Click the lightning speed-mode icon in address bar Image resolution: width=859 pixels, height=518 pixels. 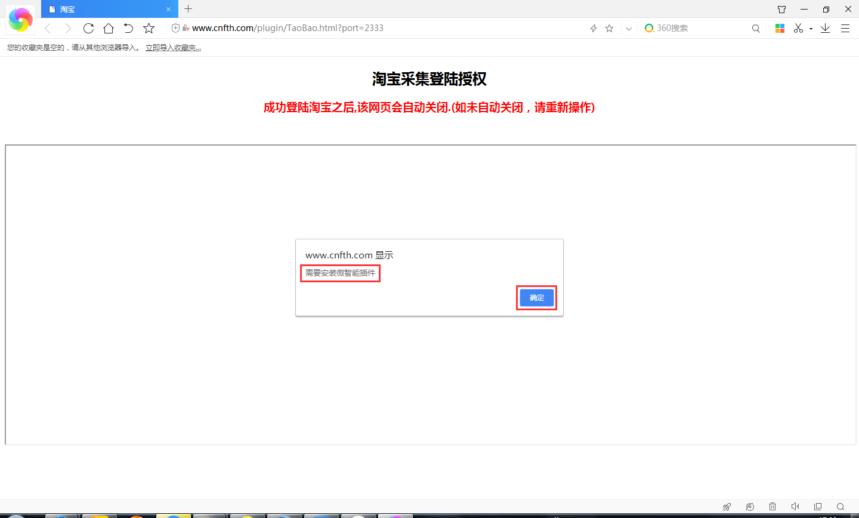594,28
